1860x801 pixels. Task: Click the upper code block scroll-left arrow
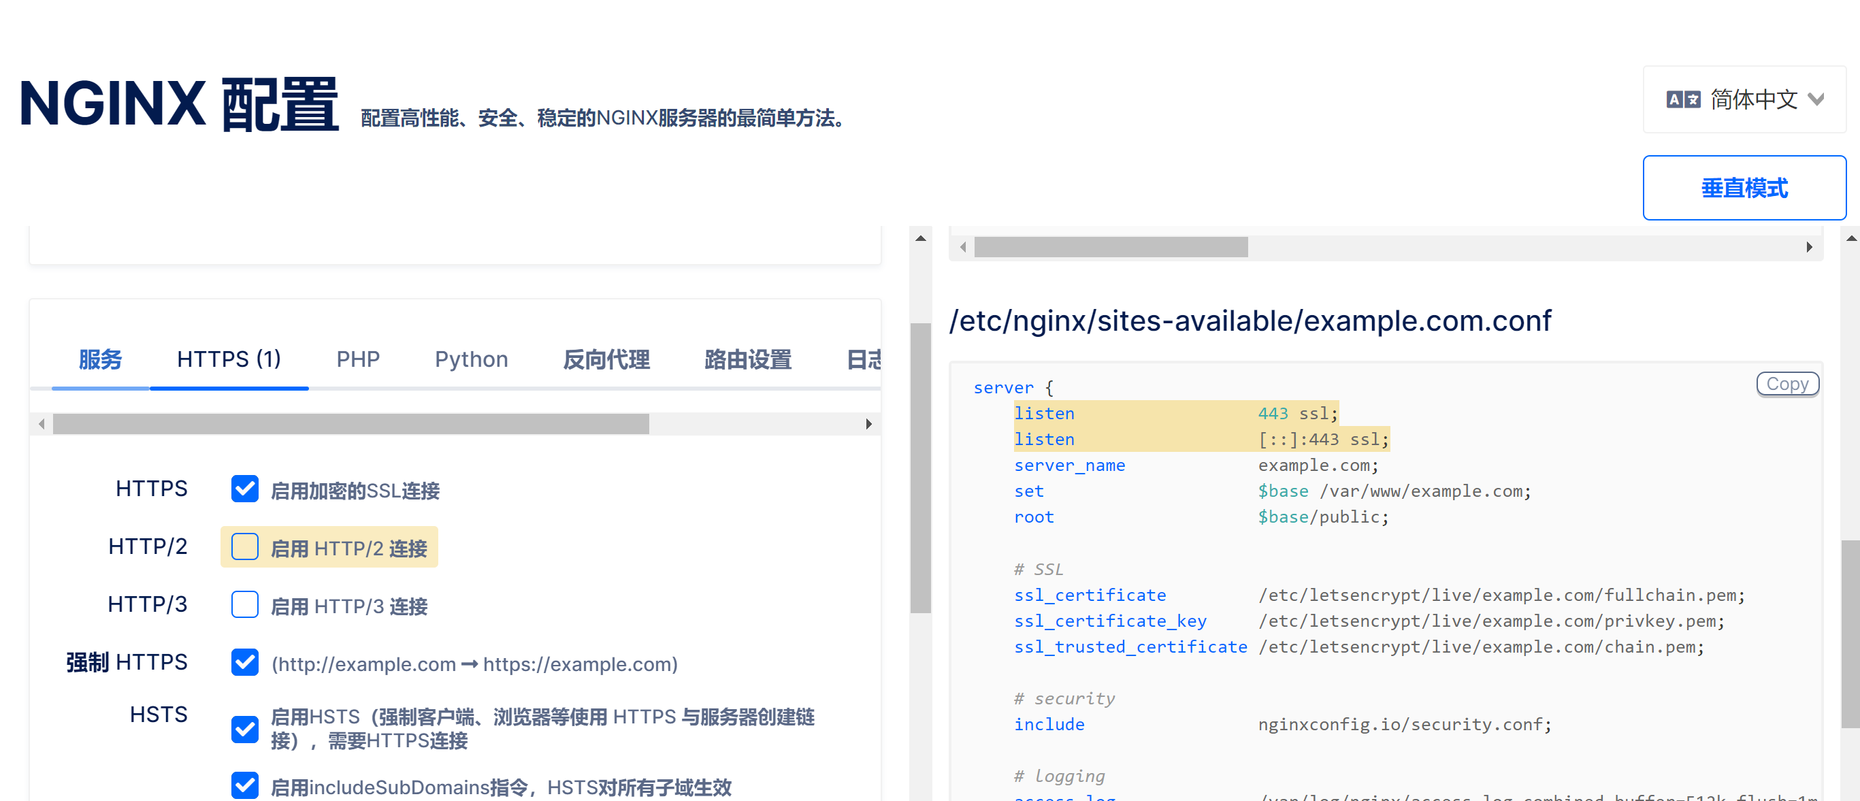pyautogui.click(x=962, y=247)
